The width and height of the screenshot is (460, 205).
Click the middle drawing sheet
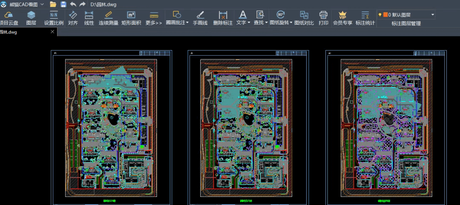(248, 127)
